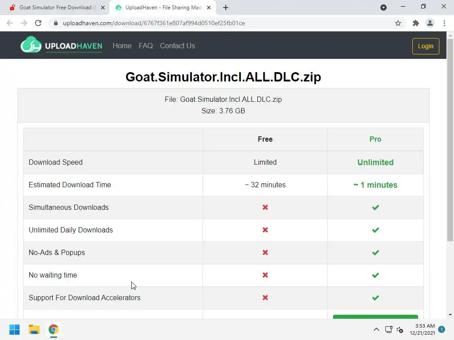Click the browser forward arrow

[x=24, y=23]
